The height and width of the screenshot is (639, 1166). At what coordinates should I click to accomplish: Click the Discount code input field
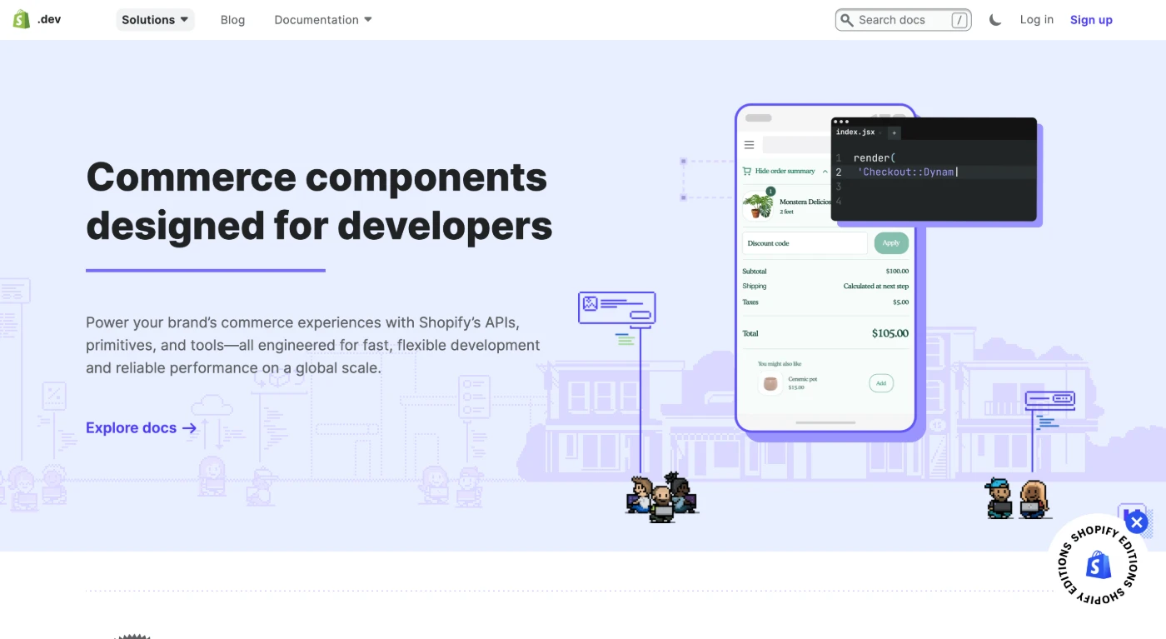805,243
